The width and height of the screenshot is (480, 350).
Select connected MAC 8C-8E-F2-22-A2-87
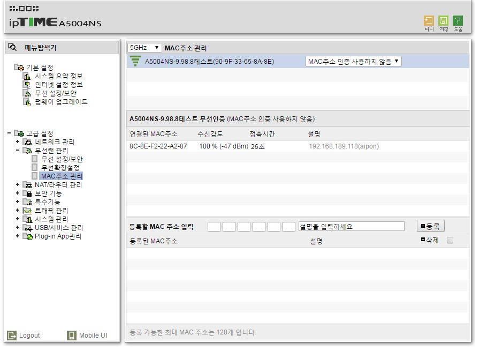tap(158, 146)
